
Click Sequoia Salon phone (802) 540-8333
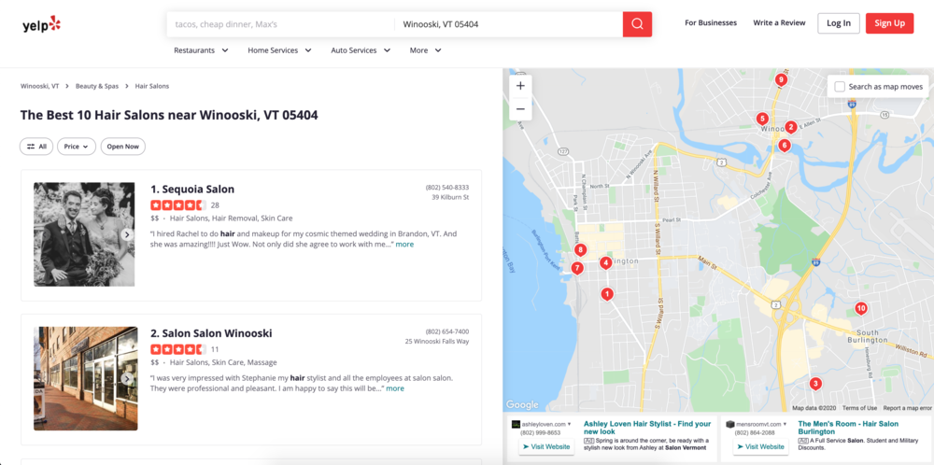click(x=447, y=187)
